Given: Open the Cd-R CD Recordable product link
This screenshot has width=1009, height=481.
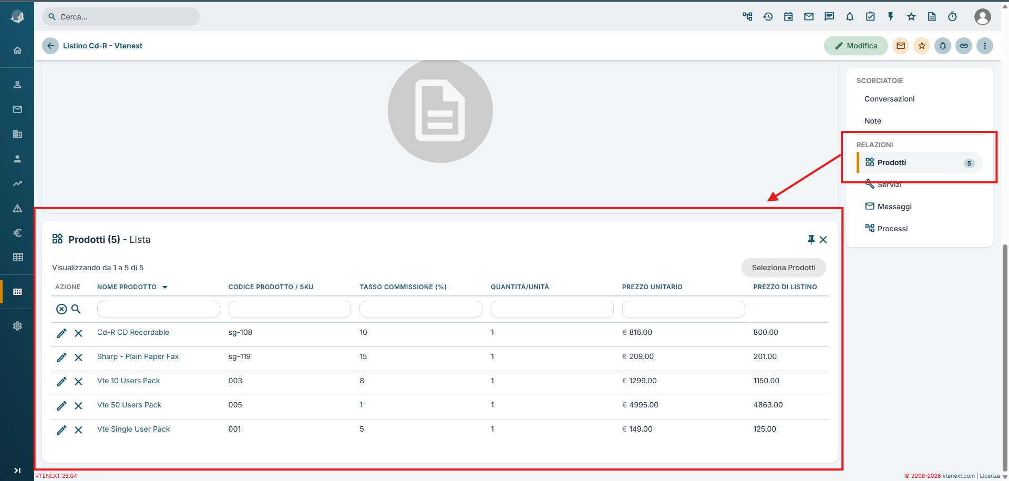Looking at the screenshot, I should (x=133, y=332).
